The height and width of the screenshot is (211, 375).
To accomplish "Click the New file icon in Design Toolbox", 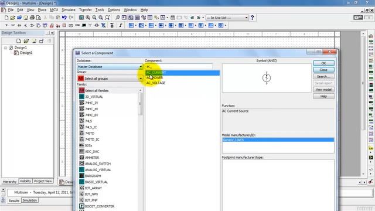I will 18,41.
